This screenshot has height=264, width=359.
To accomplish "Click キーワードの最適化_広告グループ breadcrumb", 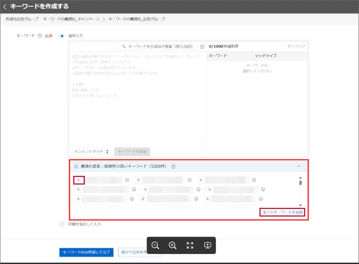I will [x=137, y=19].
